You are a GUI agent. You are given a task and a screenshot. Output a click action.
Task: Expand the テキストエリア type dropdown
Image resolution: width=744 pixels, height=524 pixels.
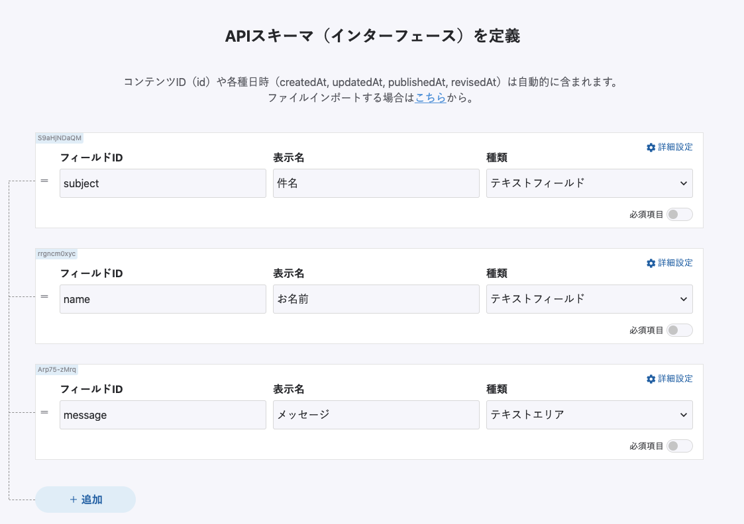coord(589,415)
